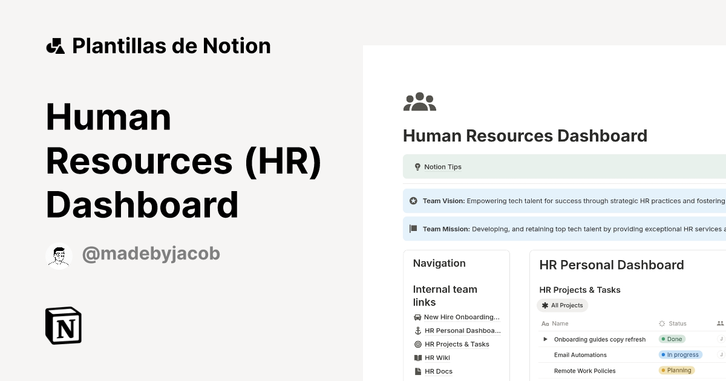Click the New Hire Onboarding bus icon

pos(417,317)
